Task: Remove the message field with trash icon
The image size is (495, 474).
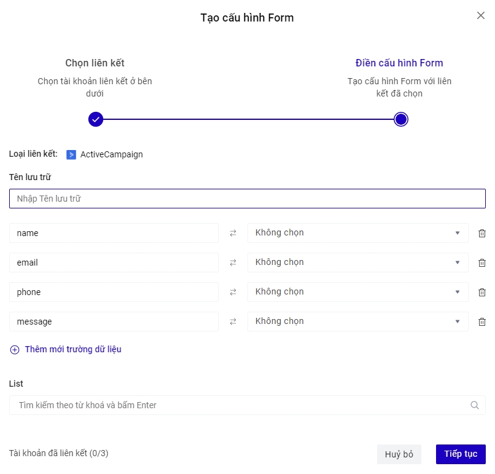Action: (x=482, y=322)
